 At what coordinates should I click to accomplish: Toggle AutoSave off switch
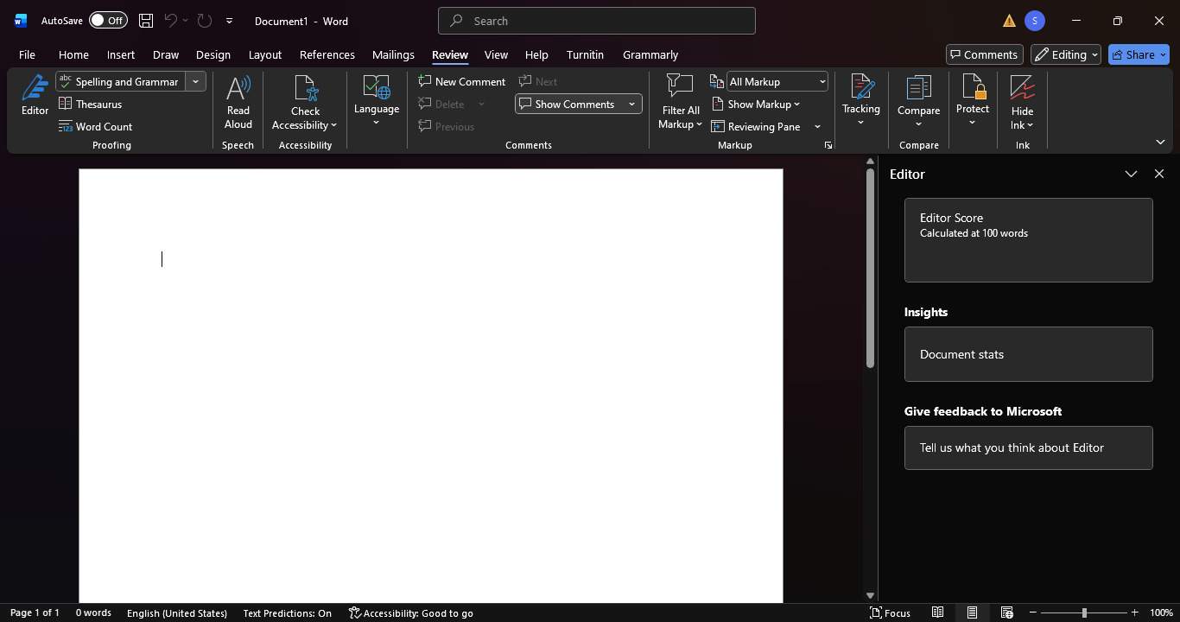(x=107, y=20)
